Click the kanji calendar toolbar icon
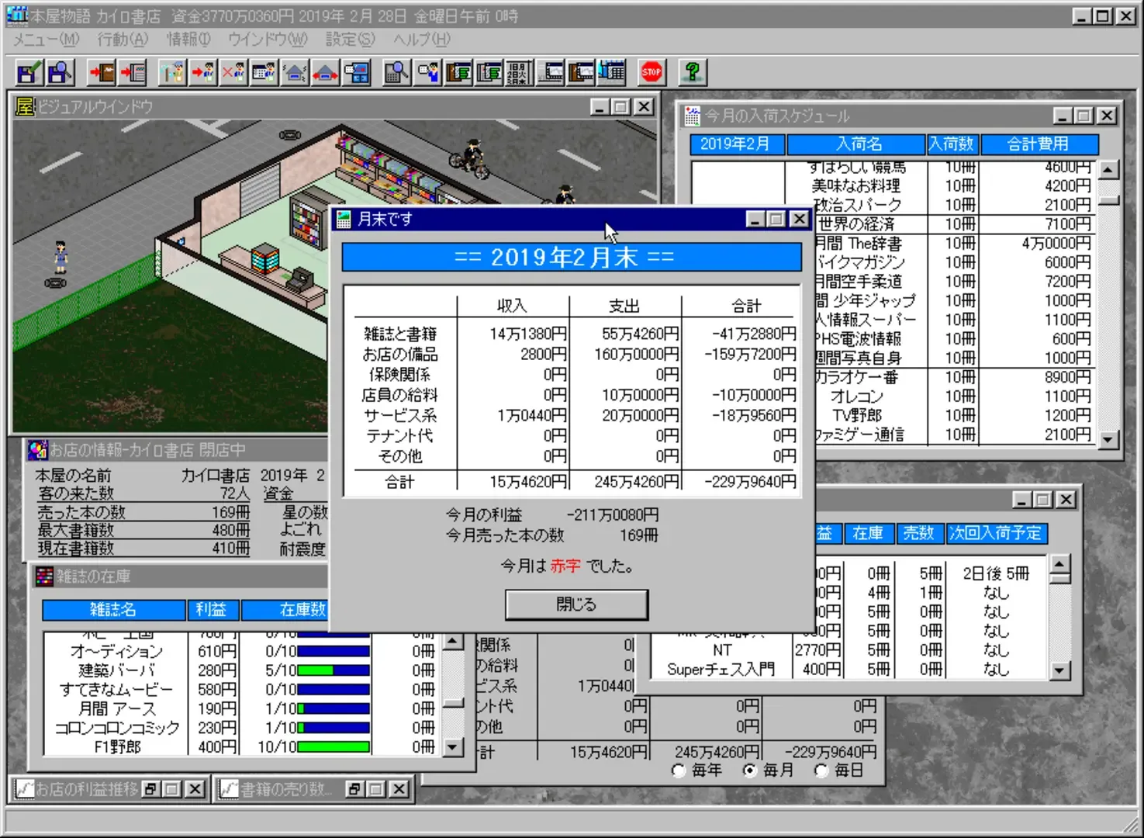Image resolution: width=1144 pixels, height=838 pixels. (x=518, y=73)
